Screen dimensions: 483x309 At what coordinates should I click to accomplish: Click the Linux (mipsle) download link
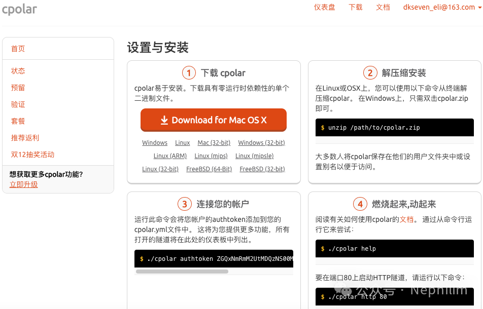click(x=255, y=156)
